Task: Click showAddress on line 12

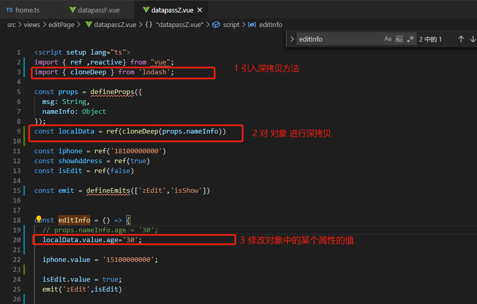Action: [x=81, y=161]
